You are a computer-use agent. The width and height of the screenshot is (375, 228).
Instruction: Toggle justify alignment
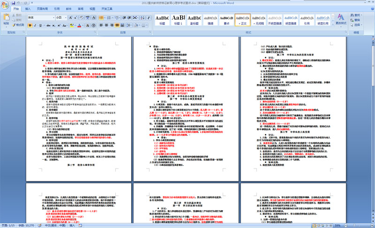pos(117,25)
